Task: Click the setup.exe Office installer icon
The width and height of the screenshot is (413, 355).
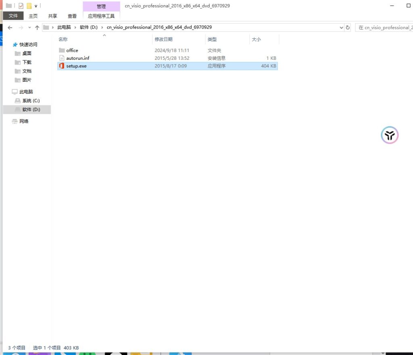Action: pos(62,66)
